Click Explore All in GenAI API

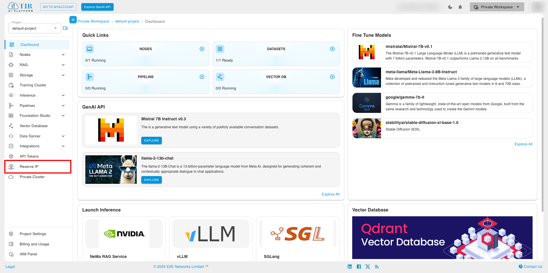[331, 194]
